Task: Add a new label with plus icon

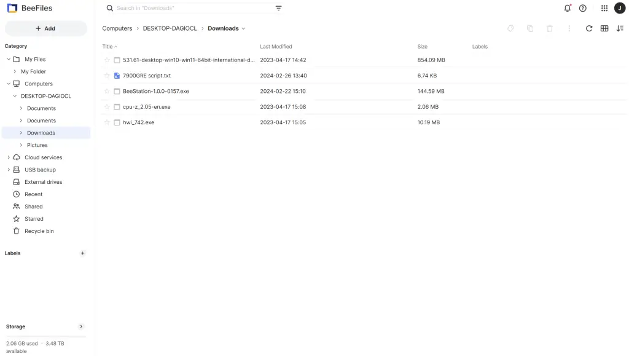Action: pyautogui.click(x=83, y=253)
